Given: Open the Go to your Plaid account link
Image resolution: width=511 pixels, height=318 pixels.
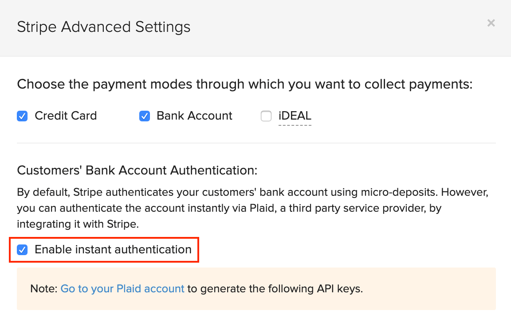Looking at the screenshot, I should [122, 288].
